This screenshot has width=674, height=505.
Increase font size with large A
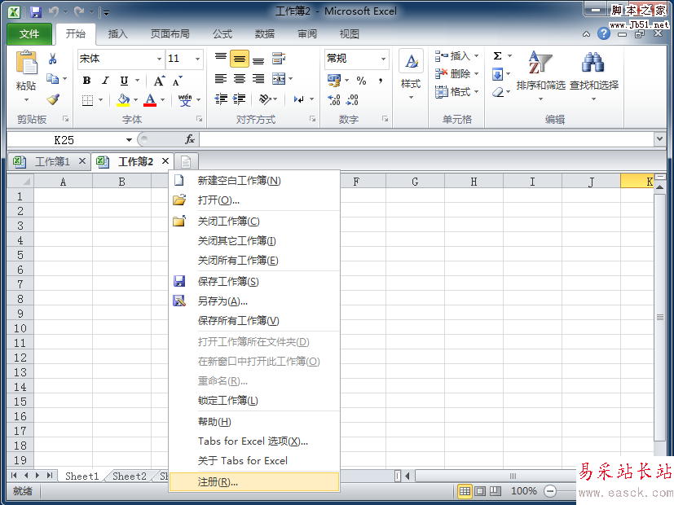[x=159, y=81]
